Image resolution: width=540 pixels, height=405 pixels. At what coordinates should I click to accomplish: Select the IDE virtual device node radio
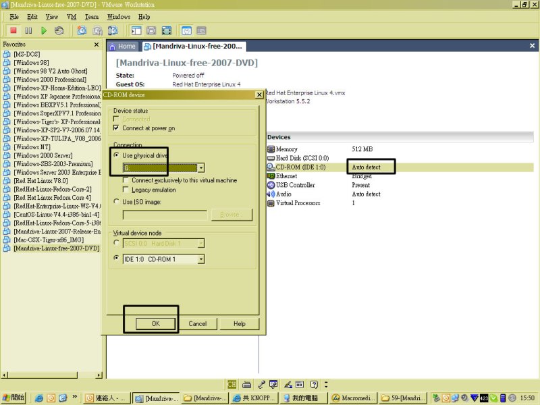click(116, 258)
